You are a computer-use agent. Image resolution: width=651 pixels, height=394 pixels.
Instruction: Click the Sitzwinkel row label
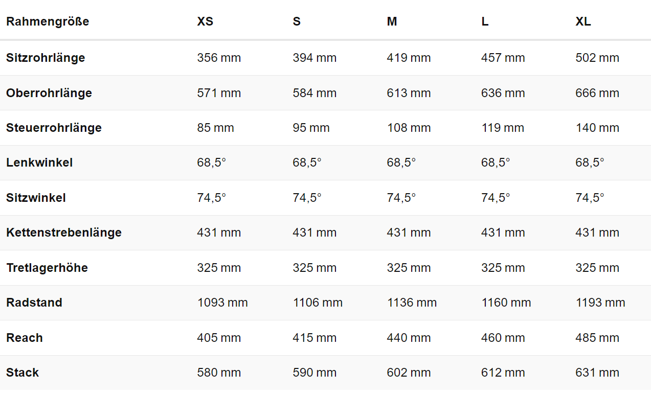pos(36,198)
